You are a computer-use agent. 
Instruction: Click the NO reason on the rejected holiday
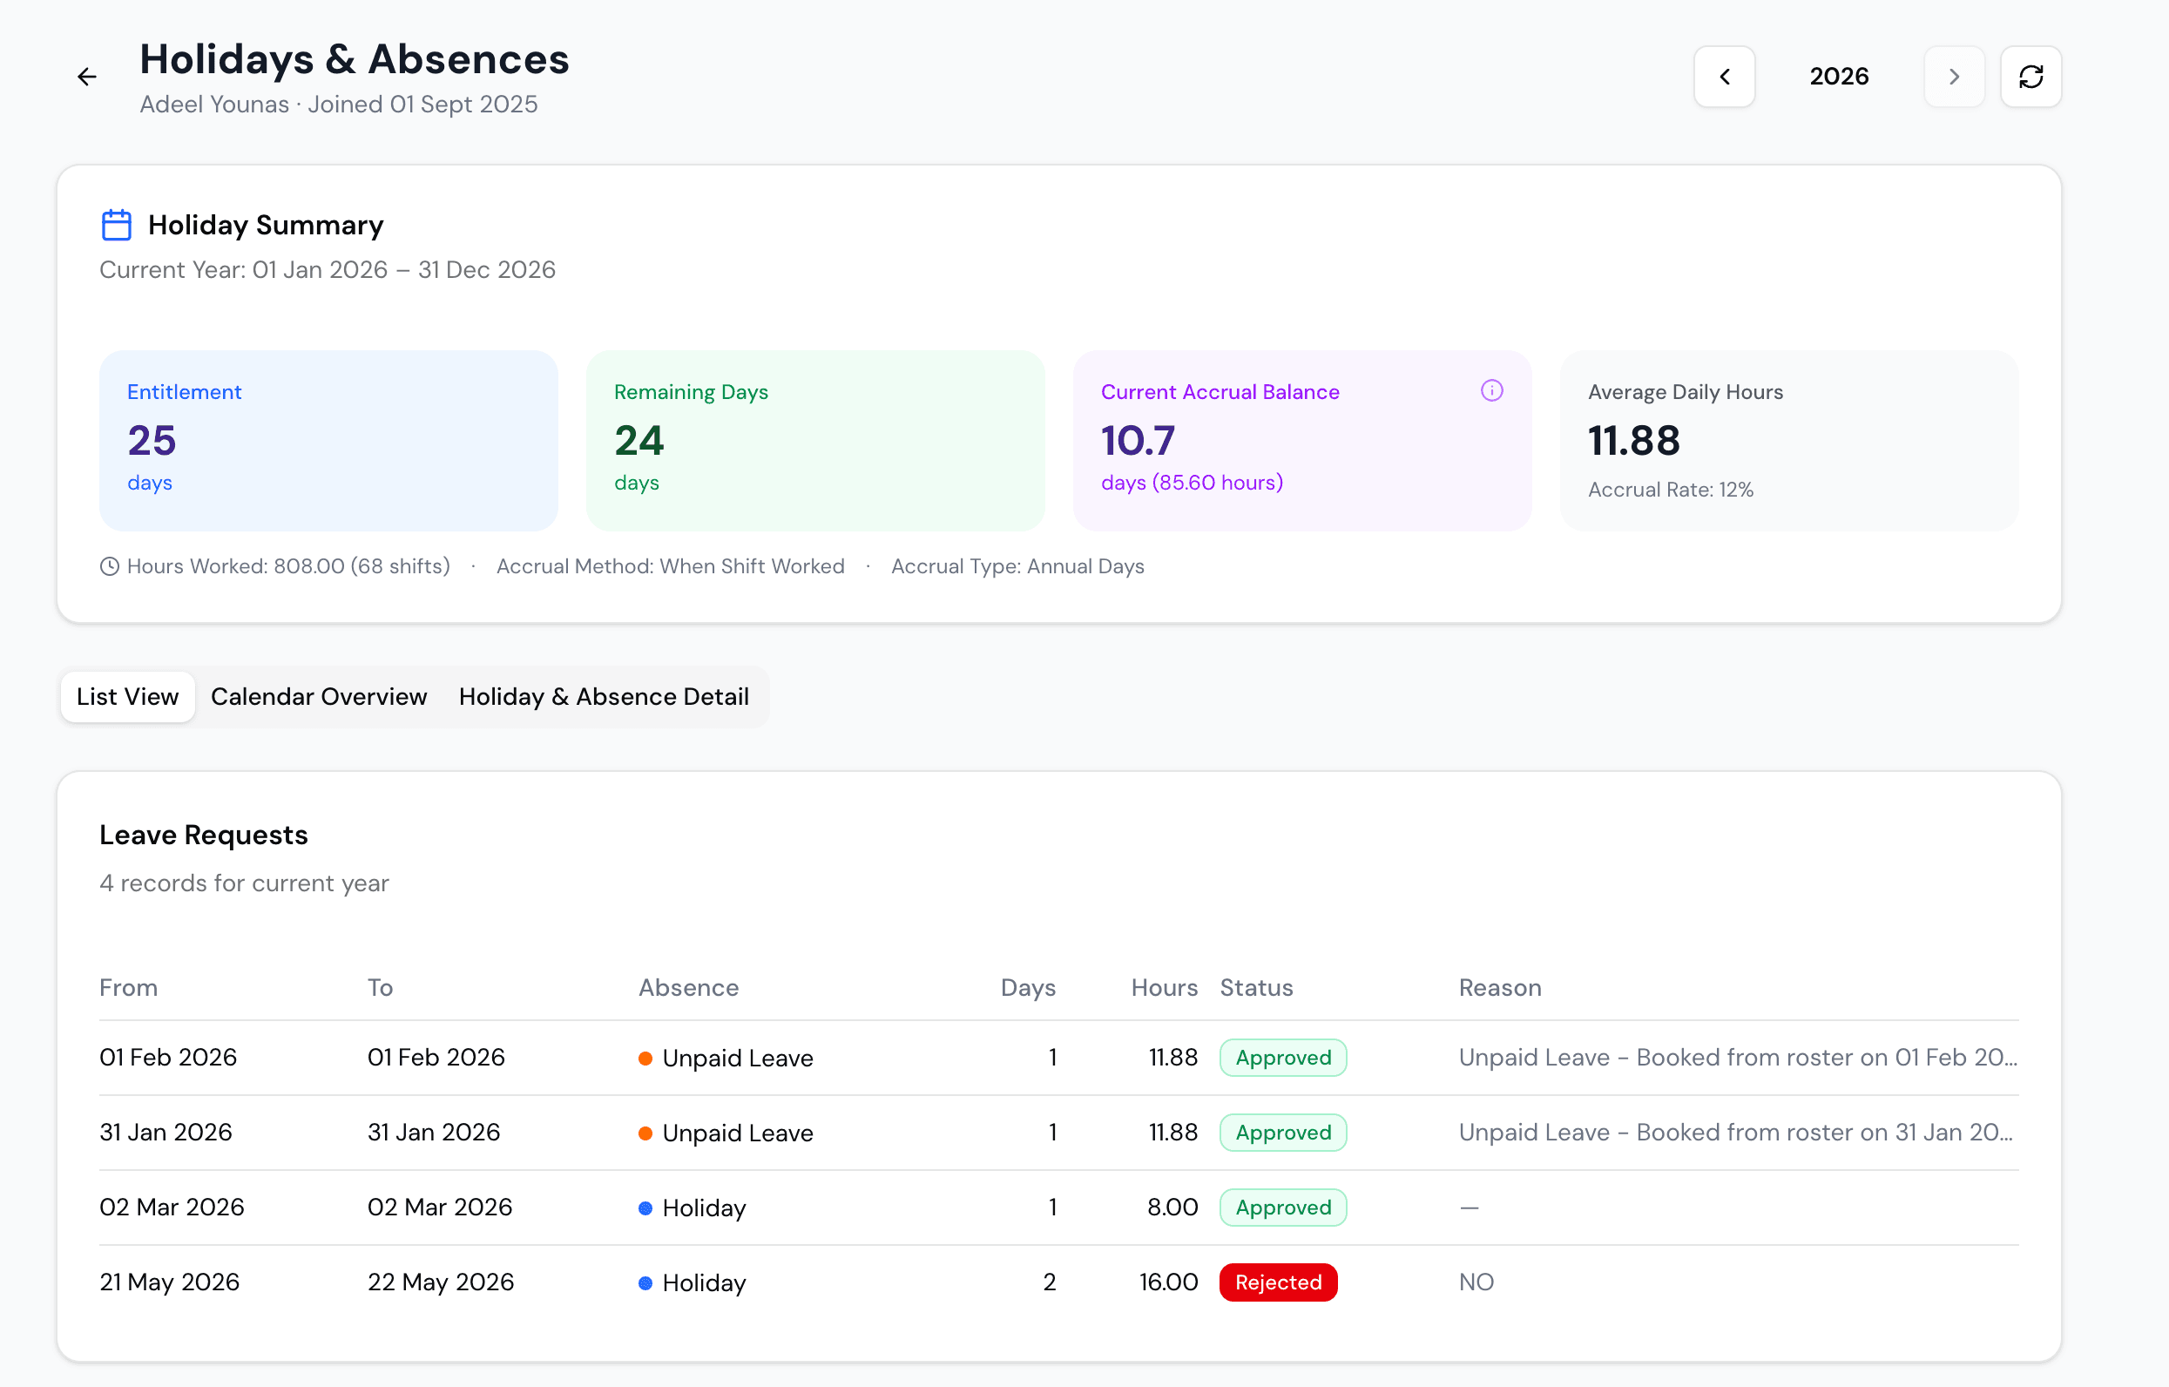click(x=1476, y=1282)
